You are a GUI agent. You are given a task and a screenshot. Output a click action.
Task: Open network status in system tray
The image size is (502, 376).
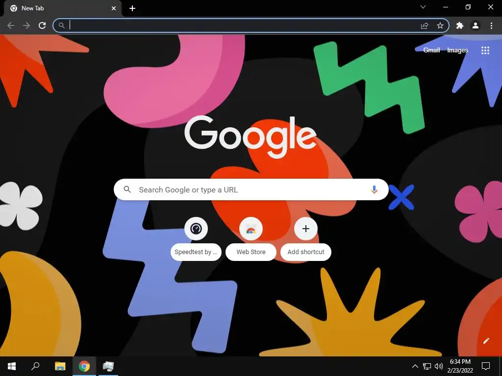427,366
